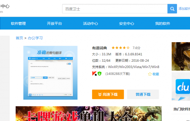This screenshot has height=121, width=190.
Task: Click the supported systems WinXP/Win2003 line
Action: coord(126,67)
